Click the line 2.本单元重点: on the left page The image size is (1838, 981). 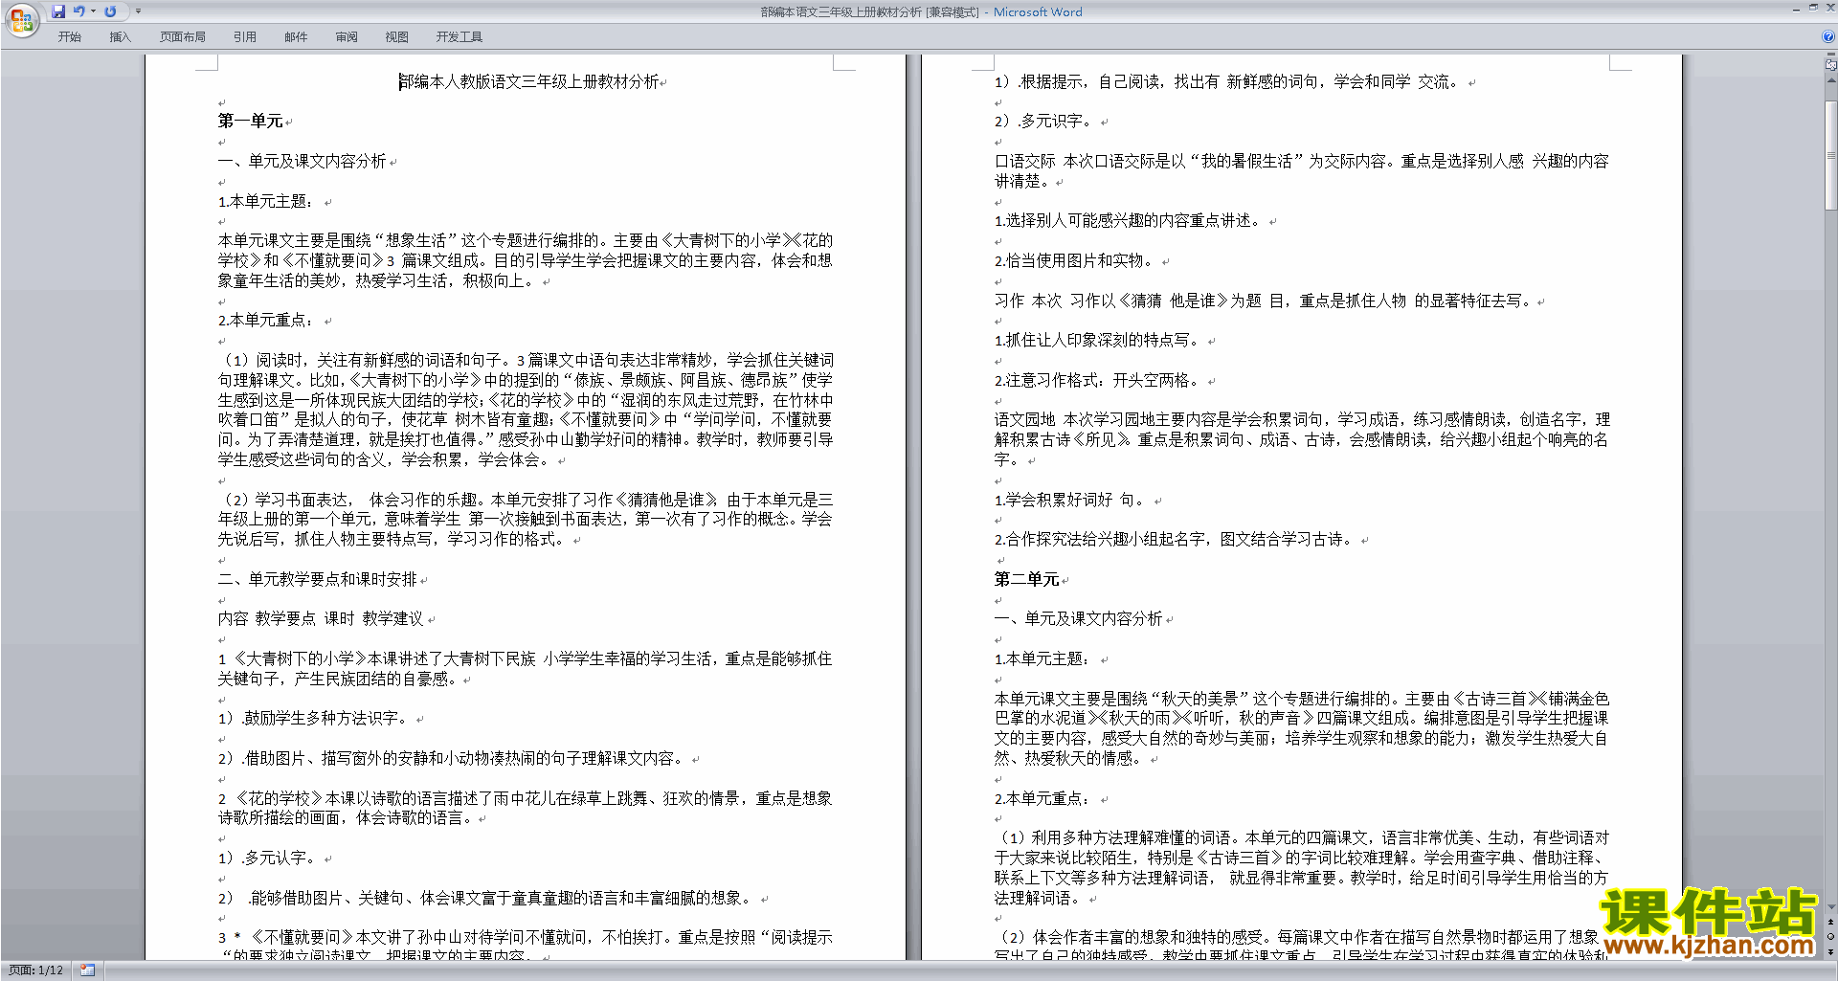[266, 321]
